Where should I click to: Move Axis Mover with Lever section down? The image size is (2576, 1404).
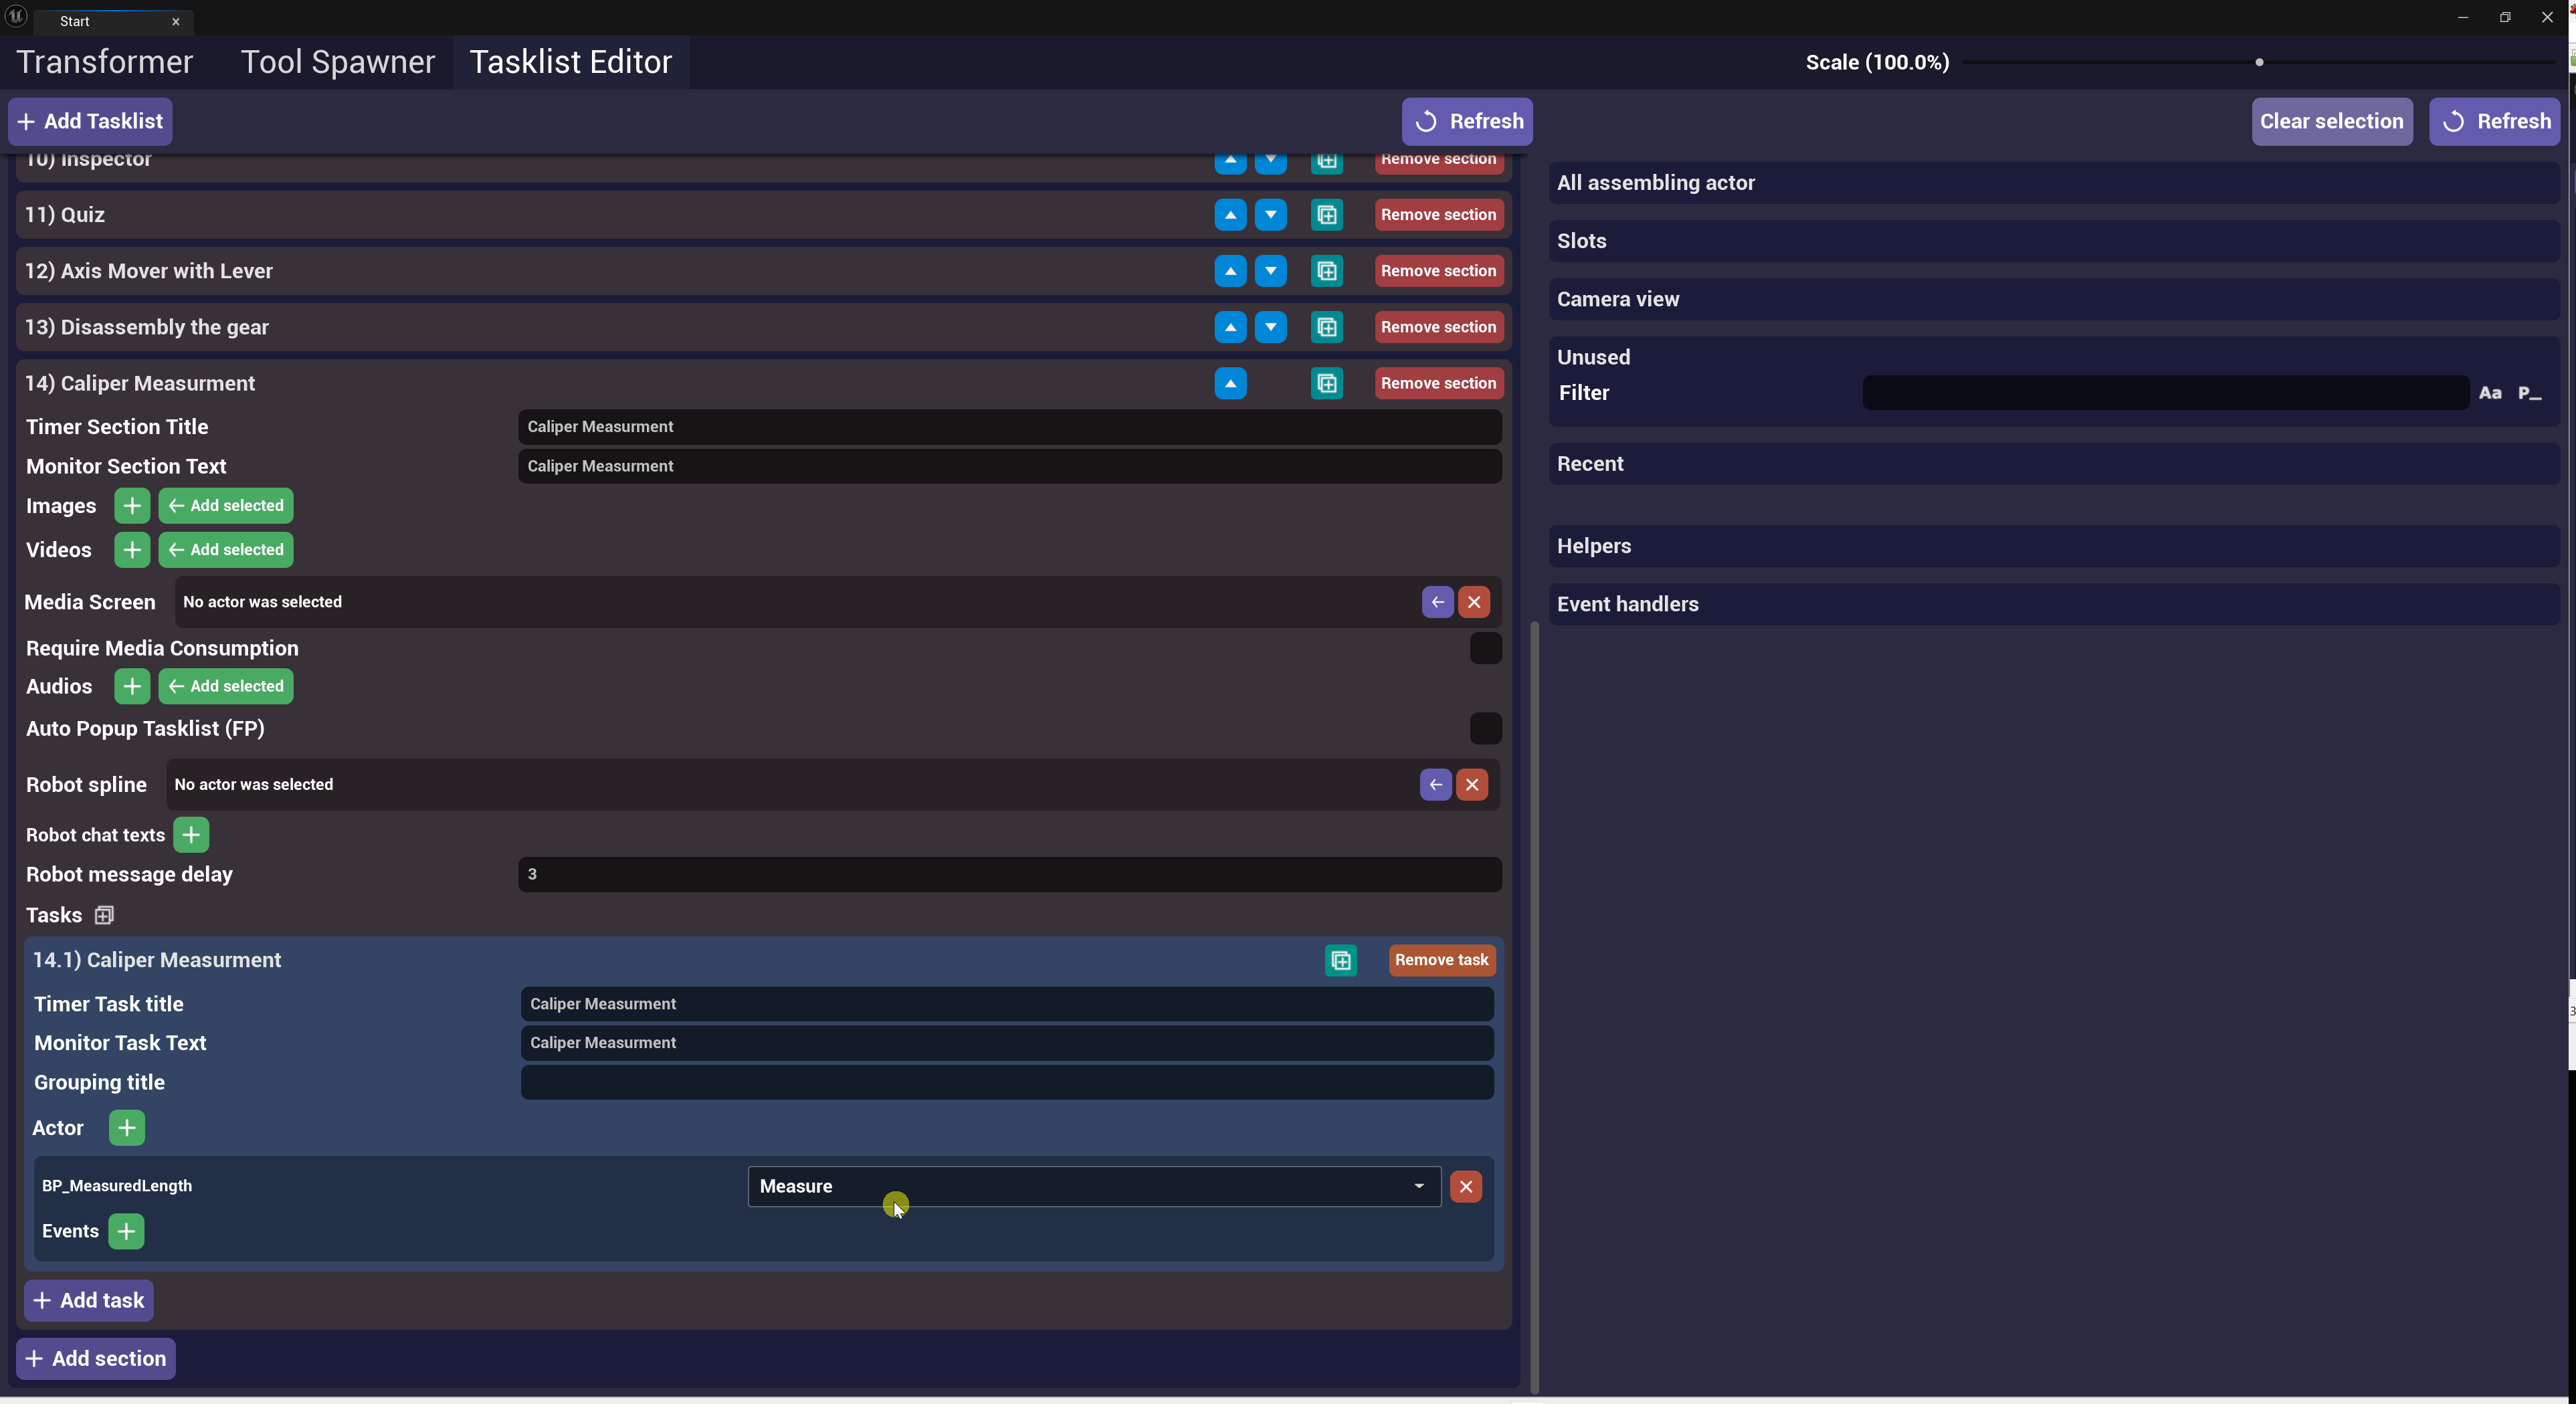(x=1270, y=271)
